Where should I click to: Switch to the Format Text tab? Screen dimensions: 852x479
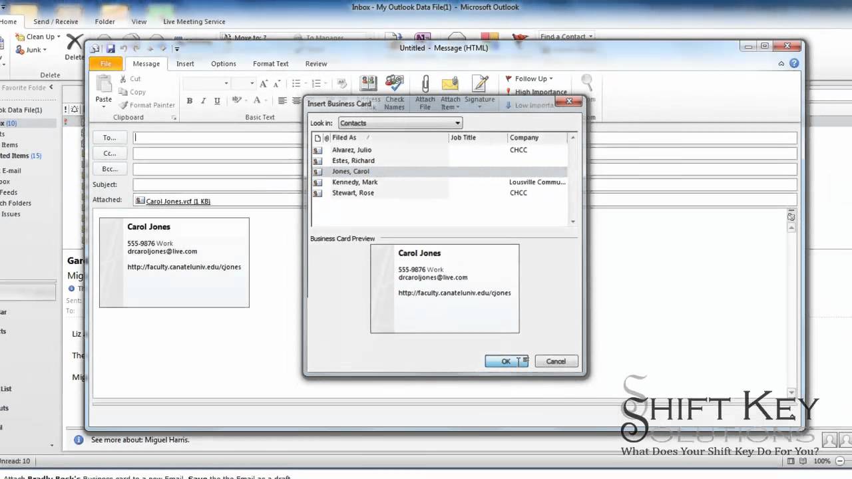(270, 64)
